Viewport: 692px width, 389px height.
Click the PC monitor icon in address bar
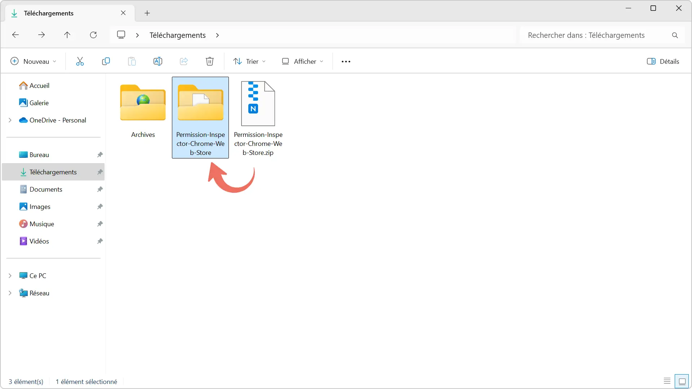pos(121,35)
